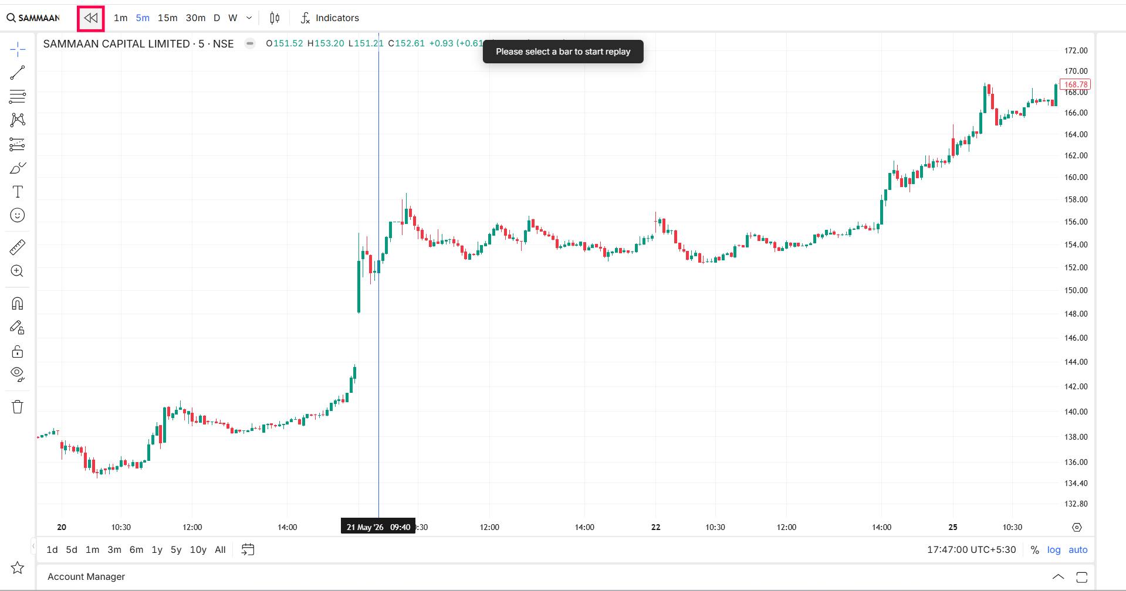Open the go to date calendar
Viewport: 1126px width, 591px height.
[x=248, y=550]
